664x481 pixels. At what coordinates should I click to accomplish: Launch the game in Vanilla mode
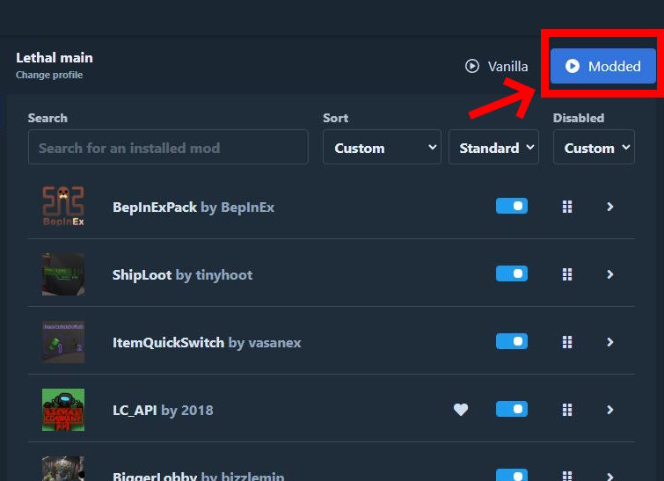point(496,67)
